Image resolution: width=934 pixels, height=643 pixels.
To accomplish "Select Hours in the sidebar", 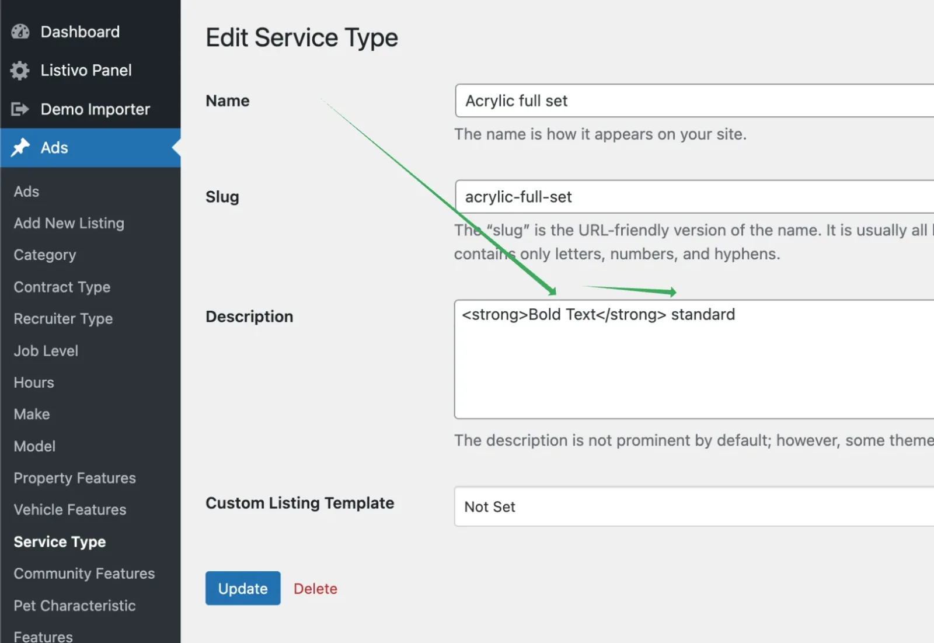I will click(34, 382).
